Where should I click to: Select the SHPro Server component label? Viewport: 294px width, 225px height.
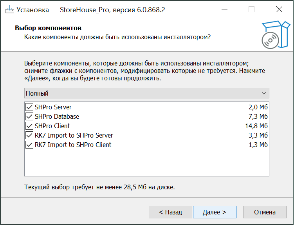53,107
